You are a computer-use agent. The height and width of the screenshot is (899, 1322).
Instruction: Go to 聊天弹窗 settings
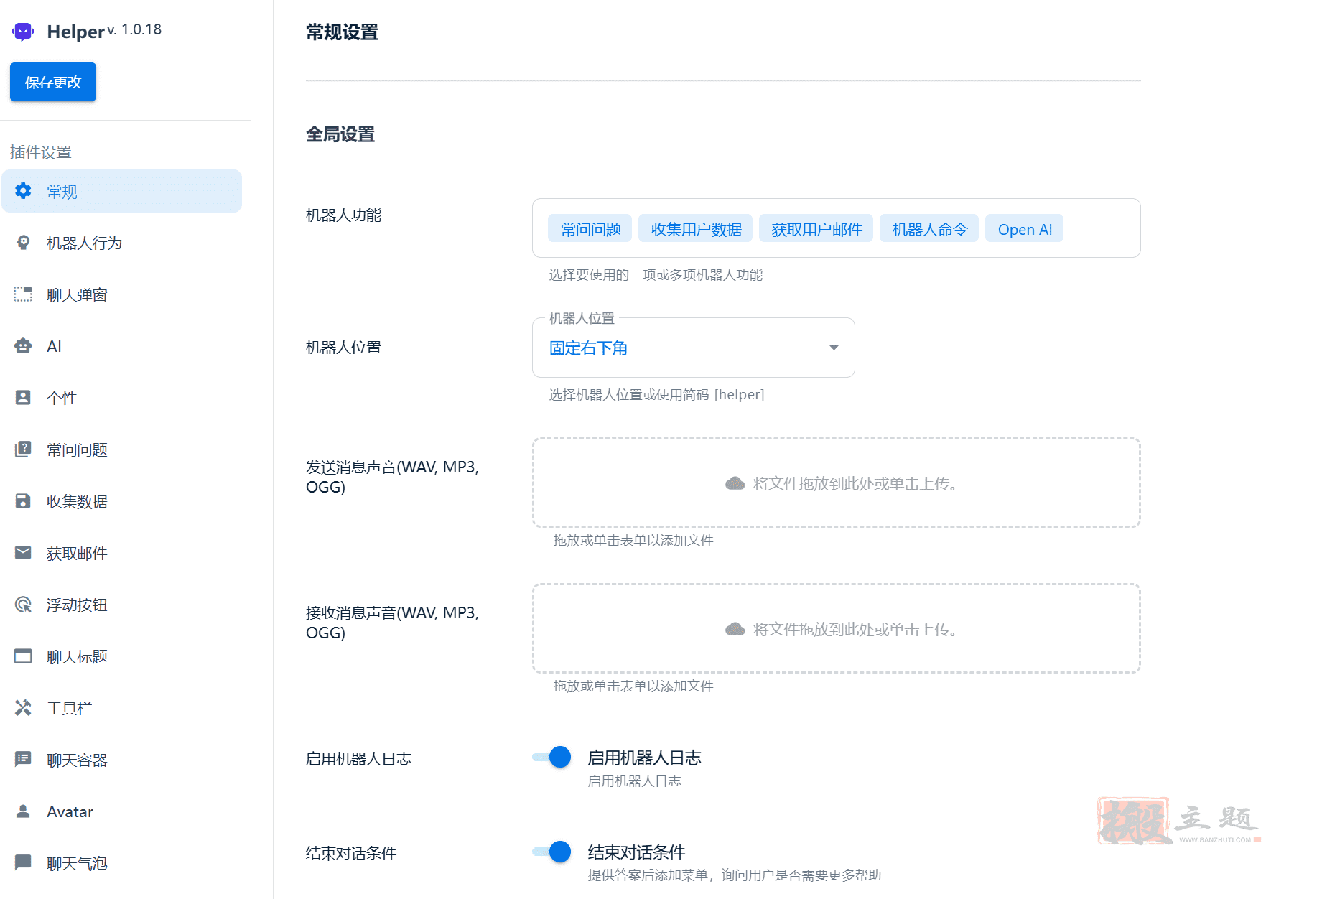[x=122, y=294]
